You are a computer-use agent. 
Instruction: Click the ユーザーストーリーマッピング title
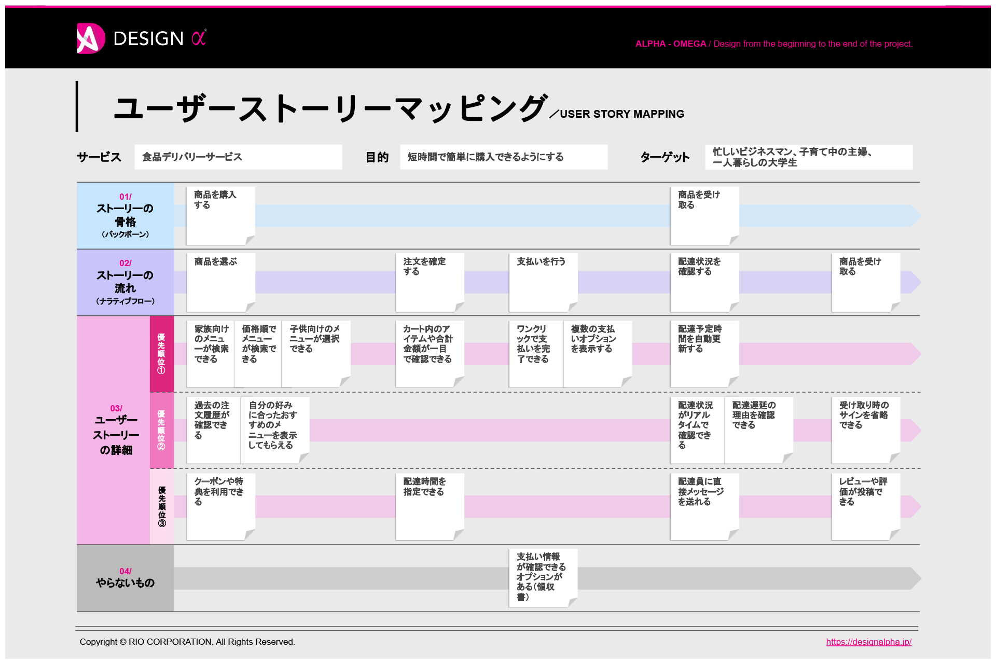click(330, 108)
